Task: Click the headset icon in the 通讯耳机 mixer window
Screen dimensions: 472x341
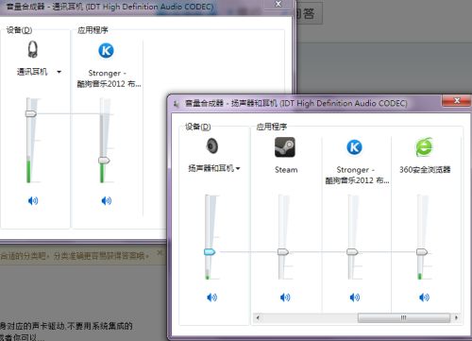Action: [x=33, y=49]
